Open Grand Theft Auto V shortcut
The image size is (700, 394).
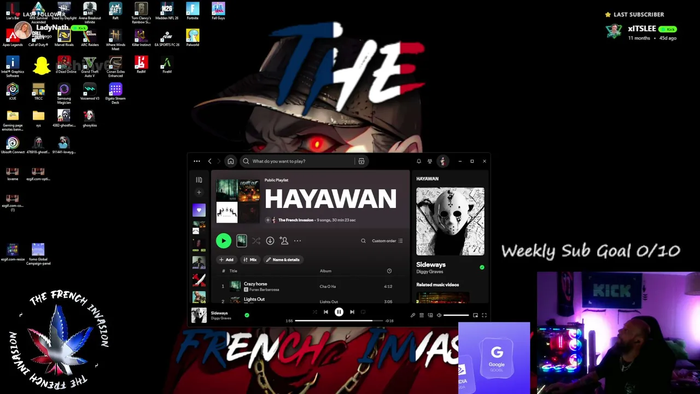[90, 66]
